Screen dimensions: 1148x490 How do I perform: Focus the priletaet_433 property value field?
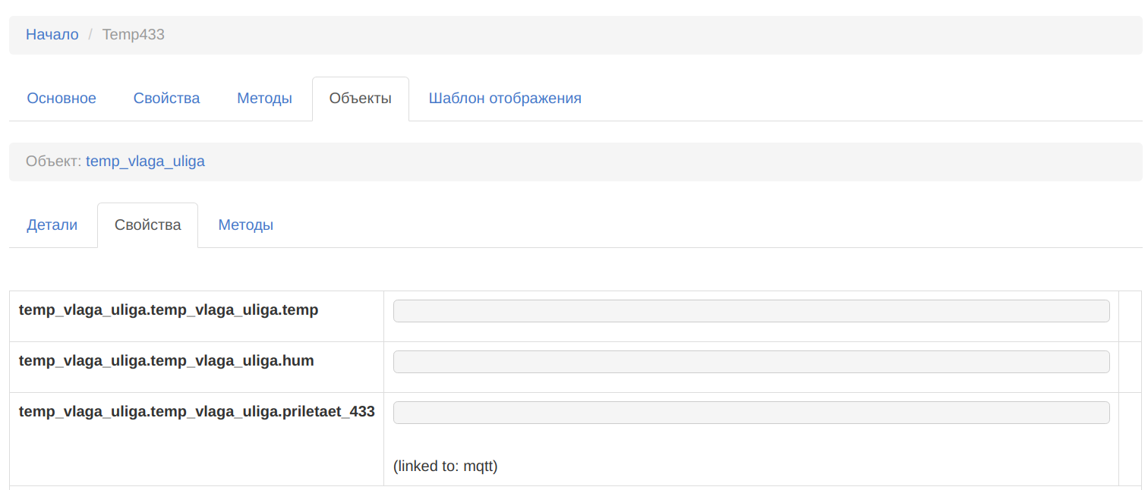point(751,413)
